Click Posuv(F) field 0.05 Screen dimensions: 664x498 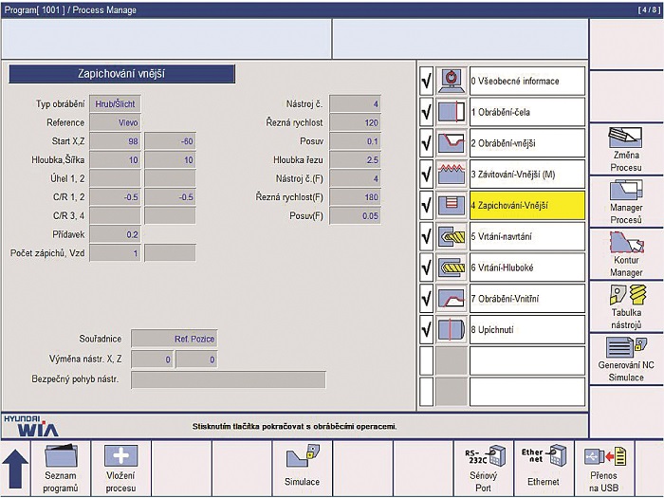point(356,215)
